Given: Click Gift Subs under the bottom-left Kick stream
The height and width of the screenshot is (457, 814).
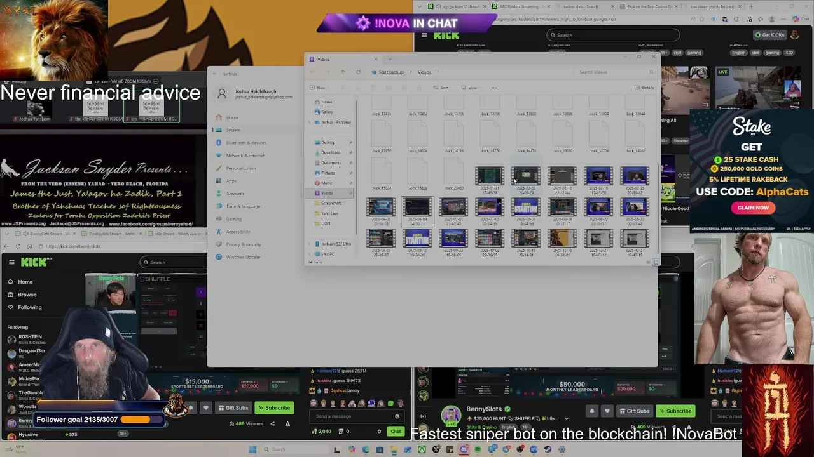Looking at the screenshot, I should [x=232, y=408].
